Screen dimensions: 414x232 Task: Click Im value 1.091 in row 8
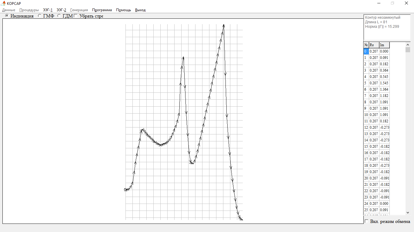384,102
